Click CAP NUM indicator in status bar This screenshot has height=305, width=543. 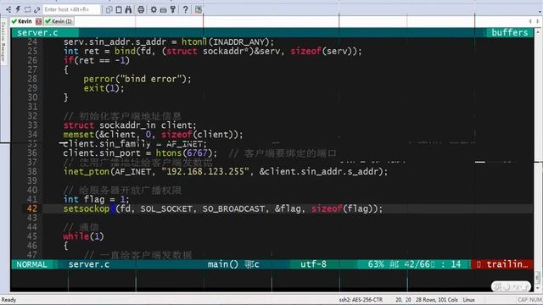coord(529,300)
